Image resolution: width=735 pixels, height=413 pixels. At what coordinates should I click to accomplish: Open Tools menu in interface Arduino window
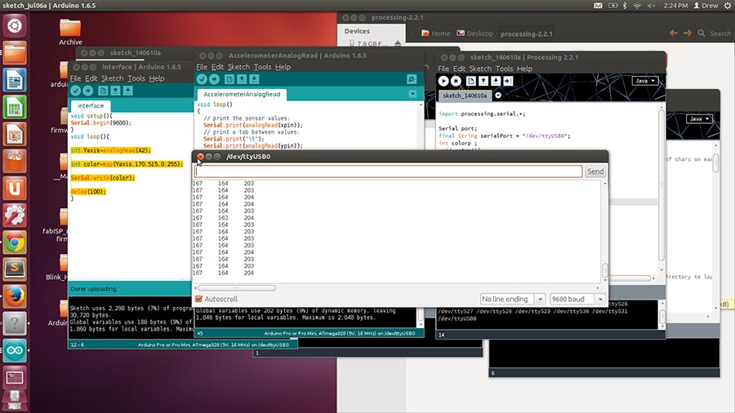click(136, 78)
